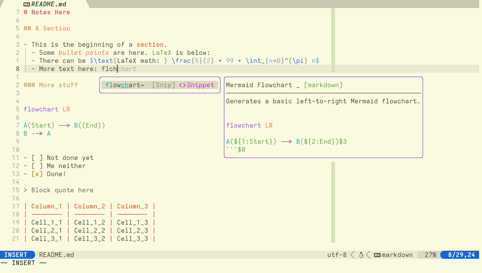Click the italic 'bullet points' text
482x273 pixels.
[84, 53]
